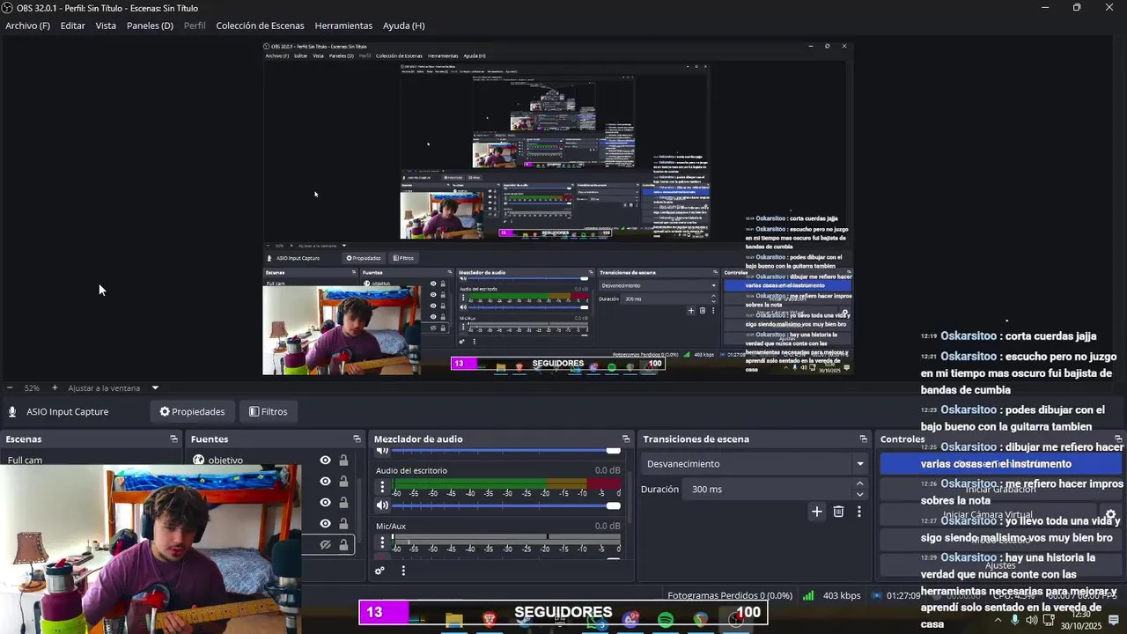Open the Ayuda menu
Viewport: 1127px width, 634px height.
(403, 26)
